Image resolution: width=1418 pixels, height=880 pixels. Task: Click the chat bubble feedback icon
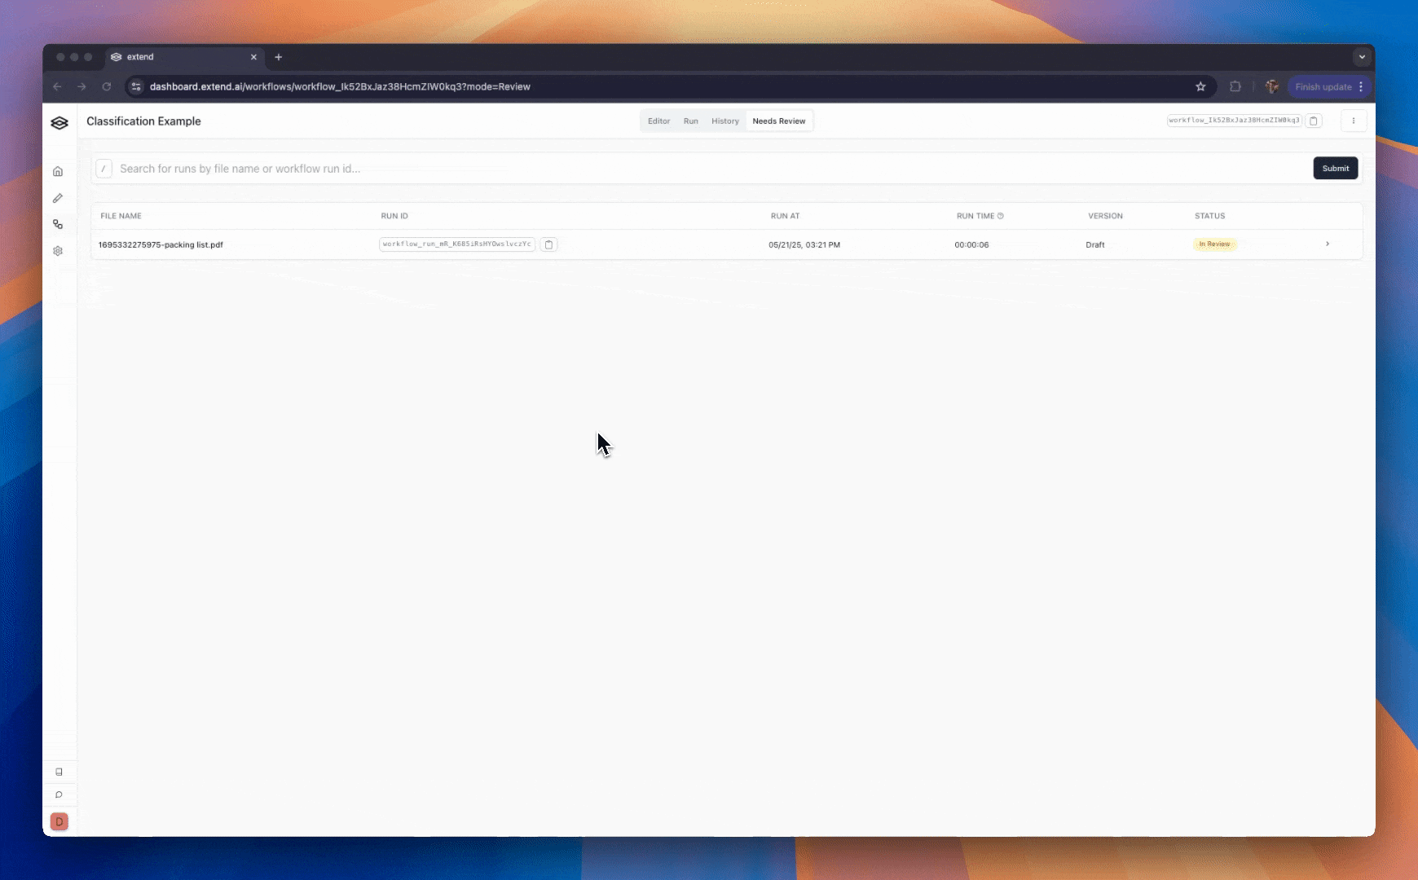59,794
